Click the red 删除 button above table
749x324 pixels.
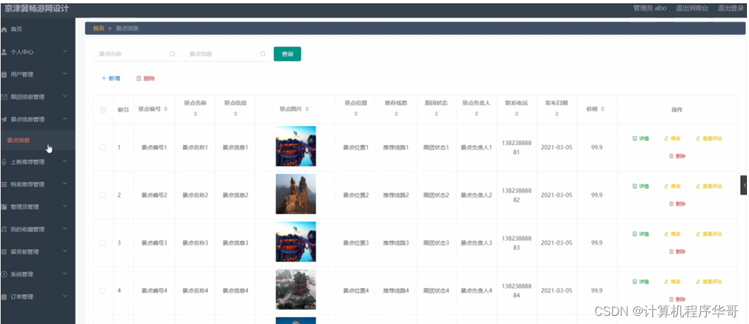click(146, 78)
